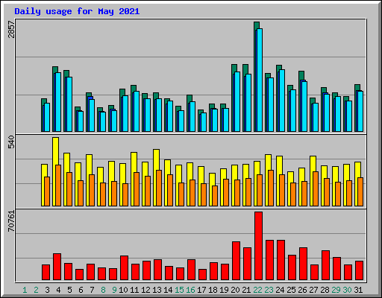382x298 pixels.
Task: Click day label '2' on the x-axis
Action: coord(36,290)
